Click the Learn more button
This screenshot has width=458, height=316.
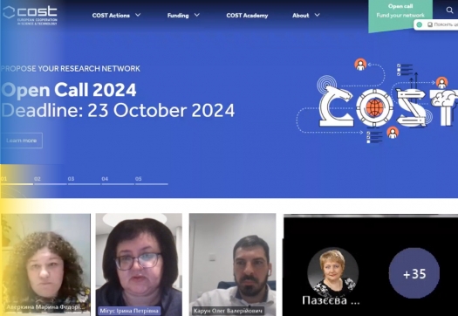pos(21,141)
